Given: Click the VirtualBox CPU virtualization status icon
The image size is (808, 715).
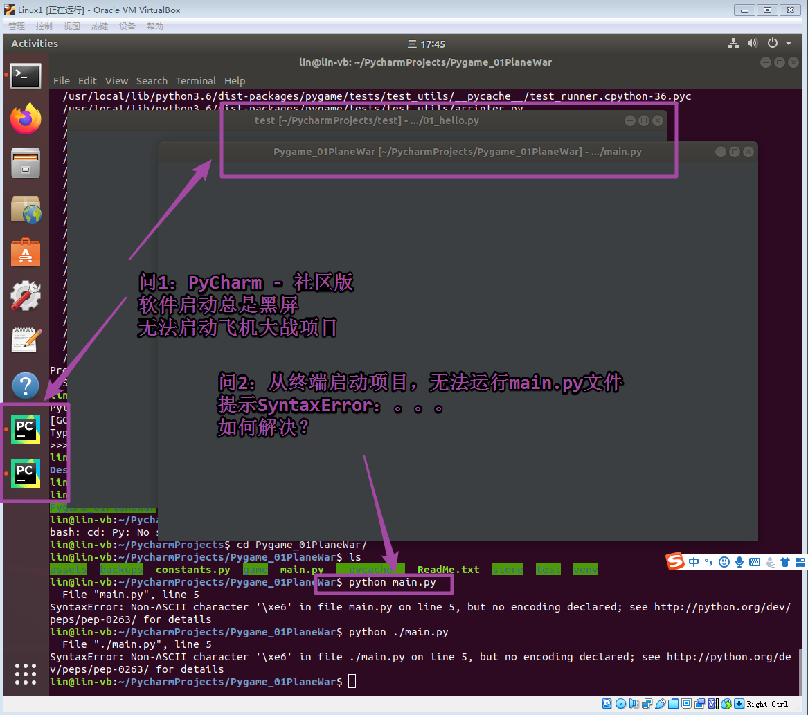Looking at the screenshot, I should pyautogui.click(x=712, y=704).
